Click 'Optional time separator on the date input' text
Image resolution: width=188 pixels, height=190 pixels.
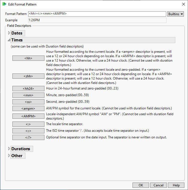point(106,137)
